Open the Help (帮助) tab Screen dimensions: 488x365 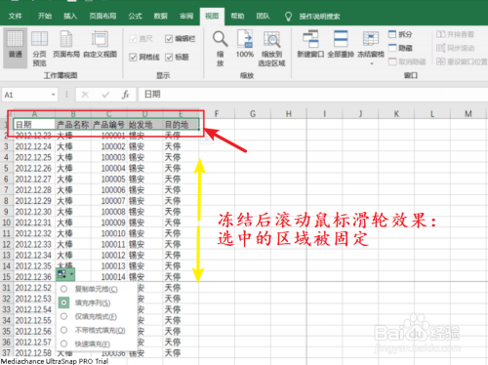point(237,16)
